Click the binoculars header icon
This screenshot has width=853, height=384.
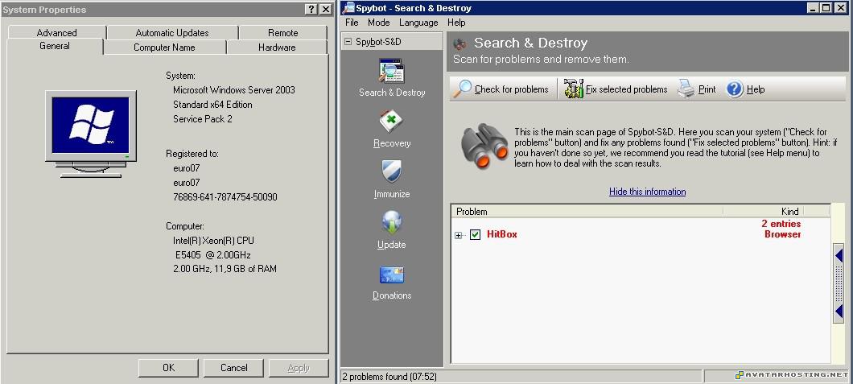460,43
